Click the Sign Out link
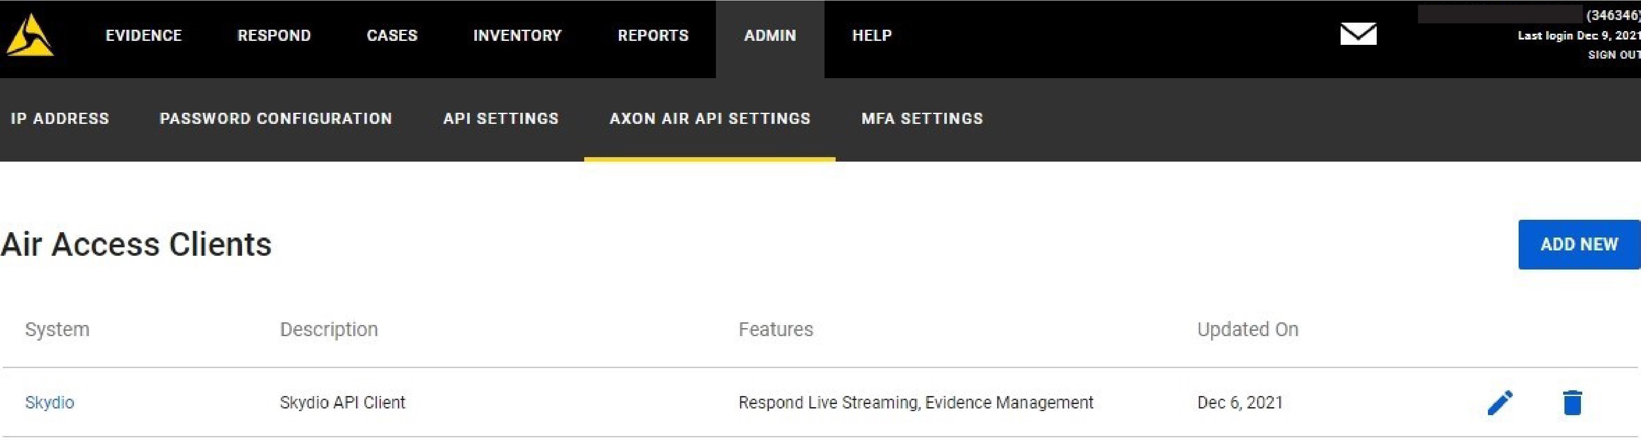The width and height of the screenshot is (1641, 440). pos(1613,55)
